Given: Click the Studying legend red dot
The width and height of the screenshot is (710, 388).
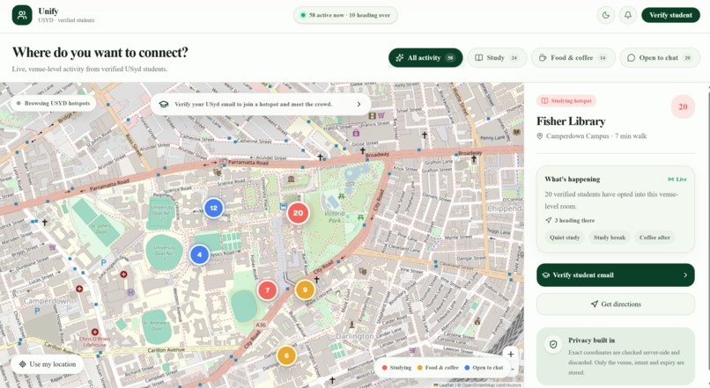Looking at the screenshot, I should (384, 368).
